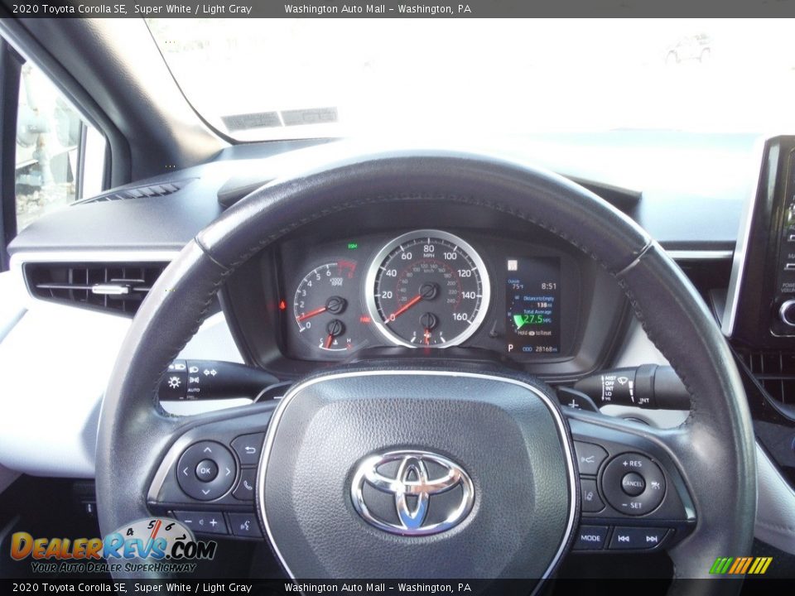Screen dimensions: 795x596
Task: Tap the INT wiper interval ring
Action: click(x=644, y=387)
